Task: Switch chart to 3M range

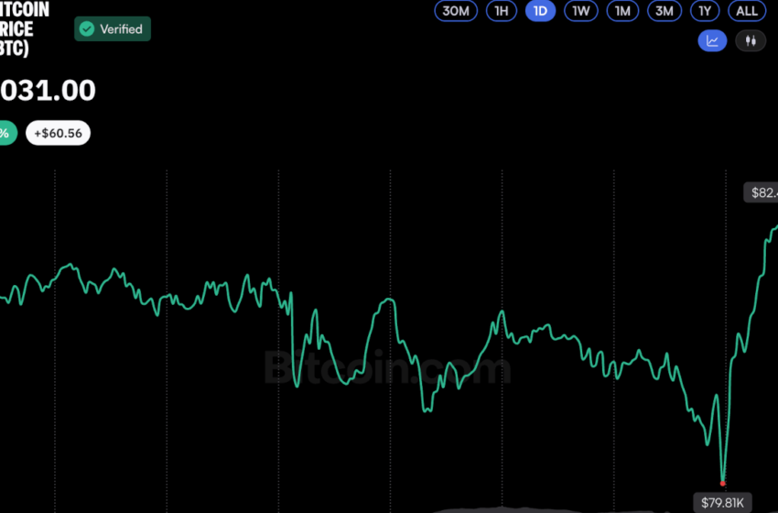Action: 664,11
